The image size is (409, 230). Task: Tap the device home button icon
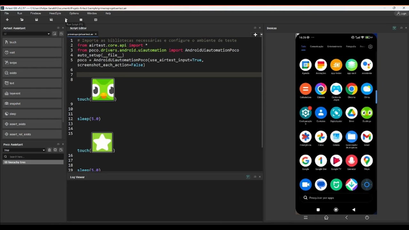[326, 218]
